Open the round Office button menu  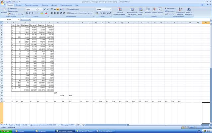click(x=3, y=3)
